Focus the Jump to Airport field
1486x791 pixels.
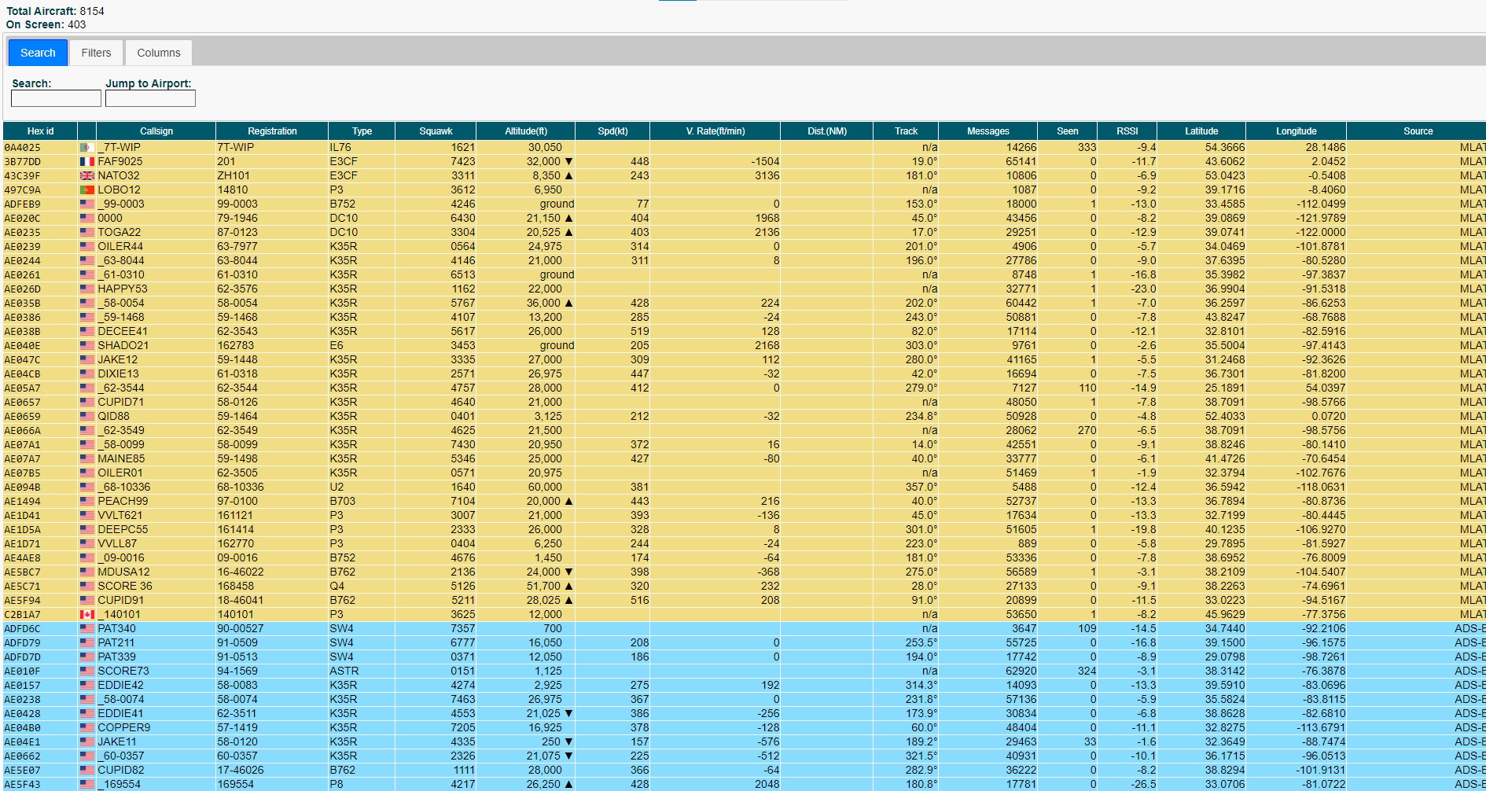150,98
